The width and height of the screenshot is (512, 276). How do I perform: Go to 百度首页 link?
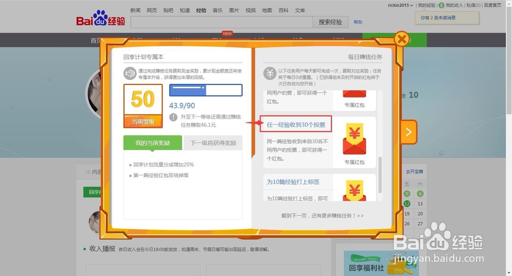[x=493, y=5]
